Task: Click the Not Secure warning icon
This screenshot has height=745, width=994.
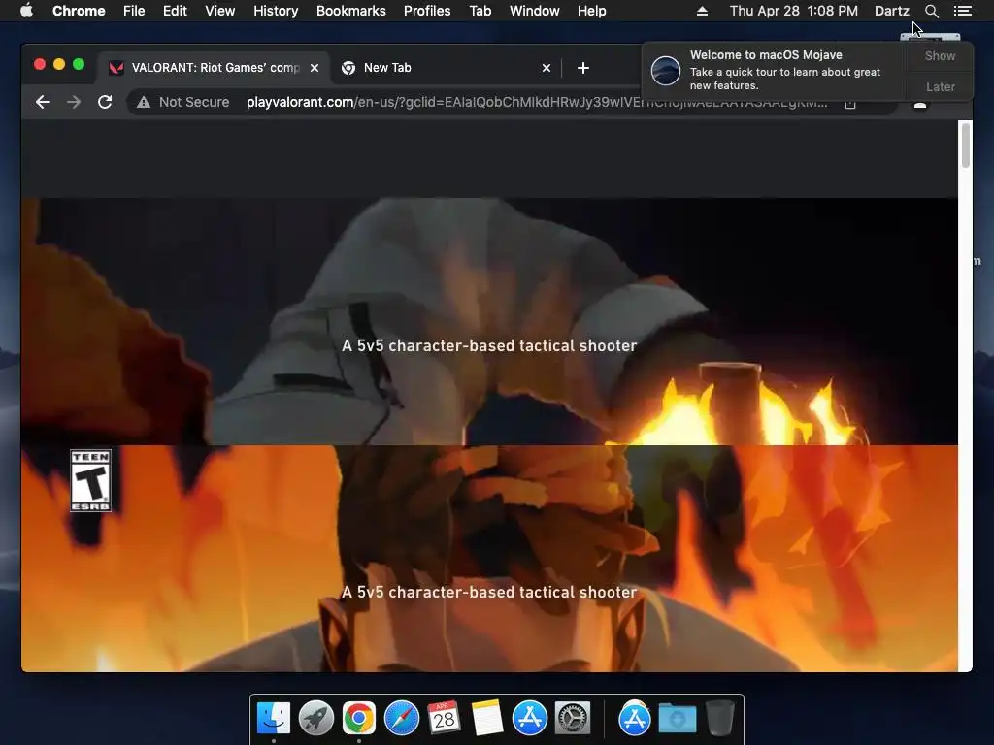Action: click(x=144, y=102)
